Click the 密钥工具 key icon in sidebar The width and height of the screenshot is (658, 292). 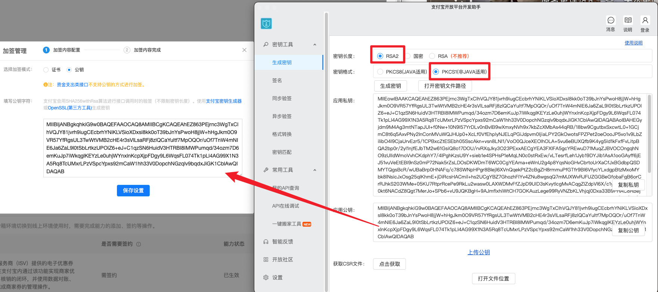click(x=266, y=44)
